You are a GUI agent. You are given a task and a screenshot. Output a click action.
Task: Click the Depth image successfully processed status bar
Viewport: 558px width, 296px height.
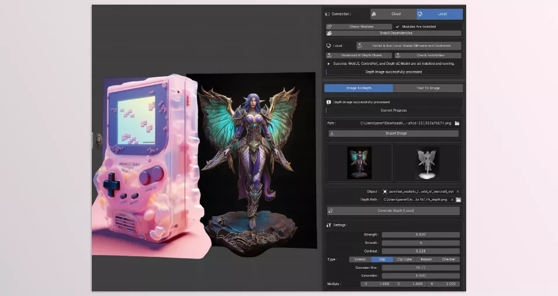394,72
